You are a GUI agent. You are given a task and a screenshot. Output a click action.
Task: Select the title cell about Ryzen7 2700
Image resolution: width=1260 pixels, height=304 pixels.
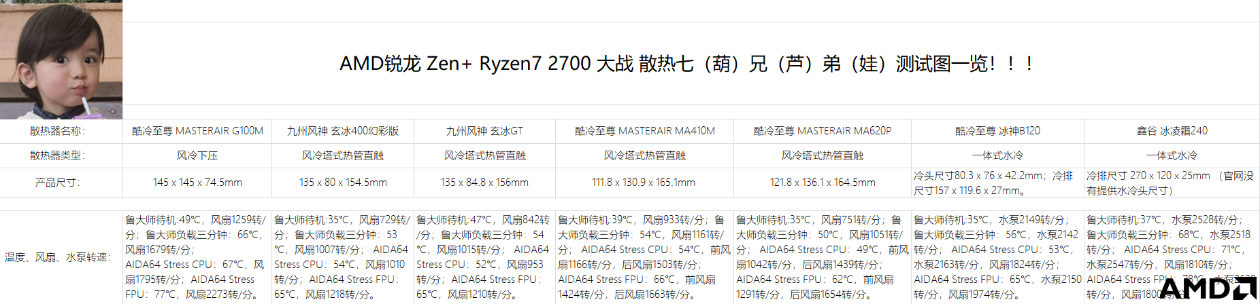point(691,64)
